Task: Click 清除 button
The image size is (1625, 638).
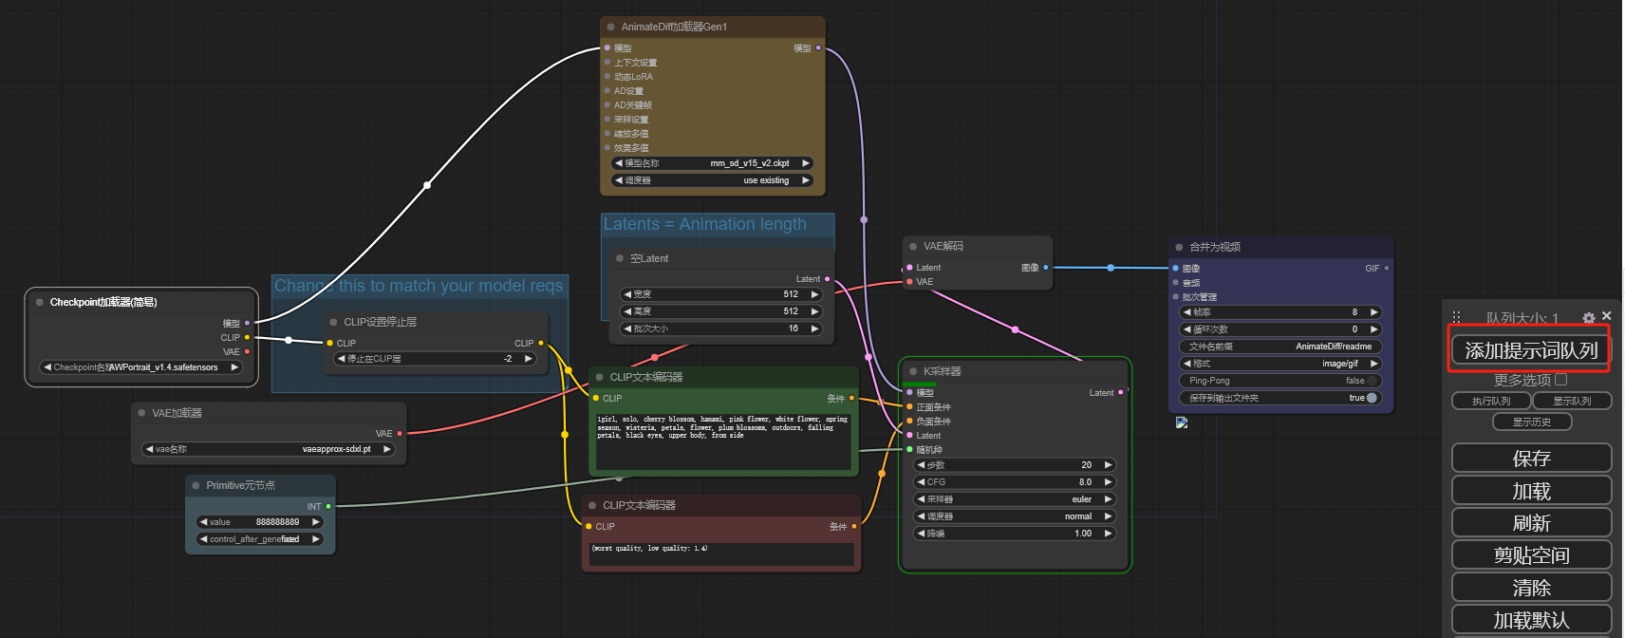Action: click(1531, 587)
